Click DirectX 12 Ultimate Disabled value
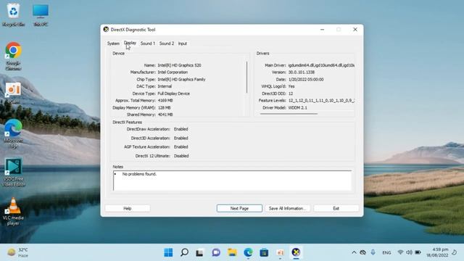This screenshot has height=261, width=464. (x=181, y=156)
